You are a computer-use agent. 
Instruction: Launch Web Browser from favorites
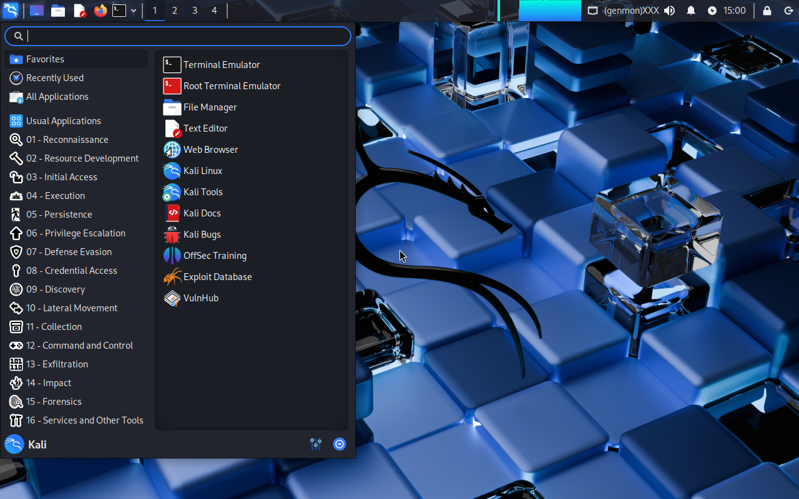[251, 150]
